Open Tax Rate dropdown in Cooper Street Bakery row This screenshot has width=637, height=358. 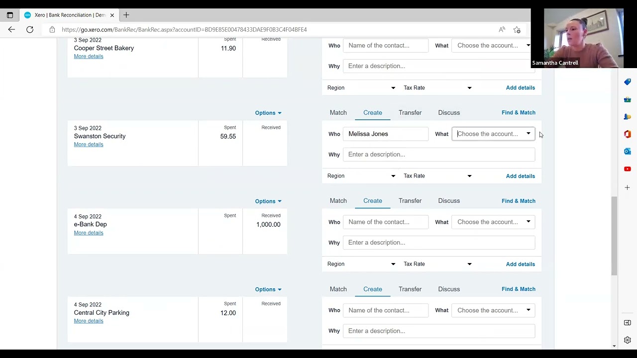click(437, 88)
